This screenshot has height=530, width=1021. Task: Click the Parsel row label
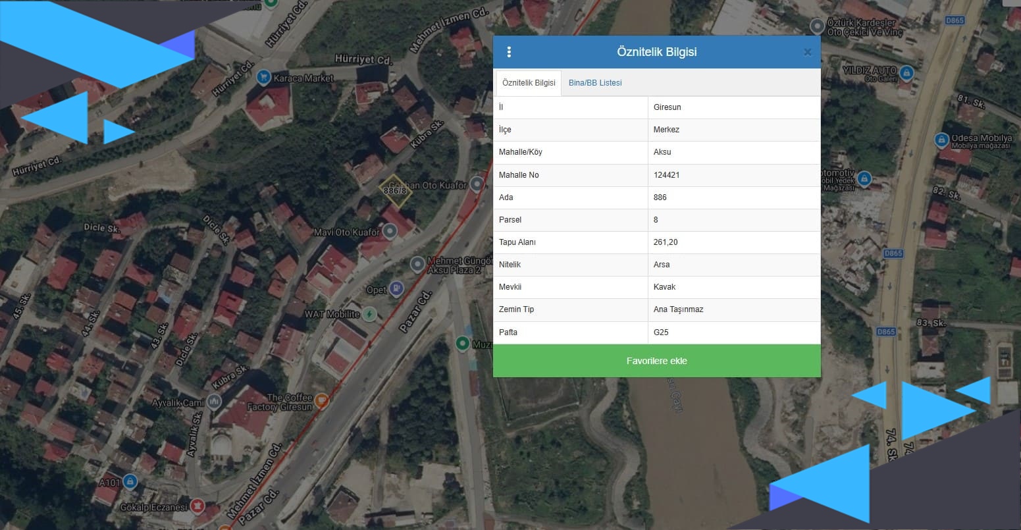[510, 220]
